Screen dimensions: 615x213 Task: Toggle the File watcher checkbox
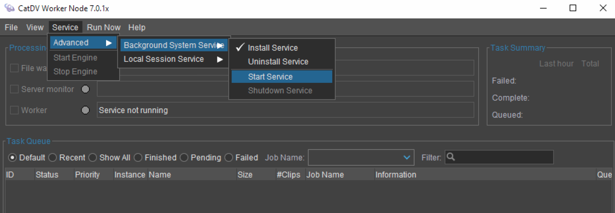point(14,68)
